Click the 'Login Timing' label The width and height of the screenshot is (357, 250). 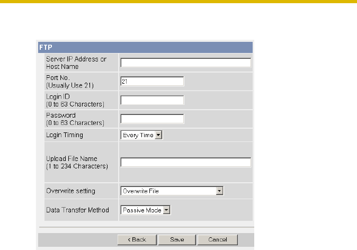tap(65, 135)
